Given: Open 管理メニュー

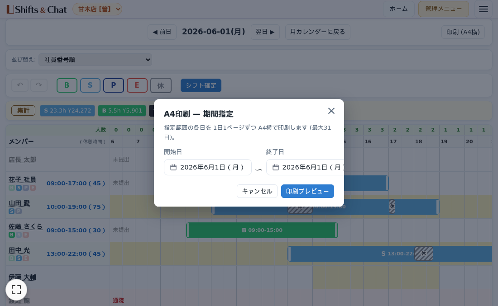Looking at the screenshot, I should 444,9.
